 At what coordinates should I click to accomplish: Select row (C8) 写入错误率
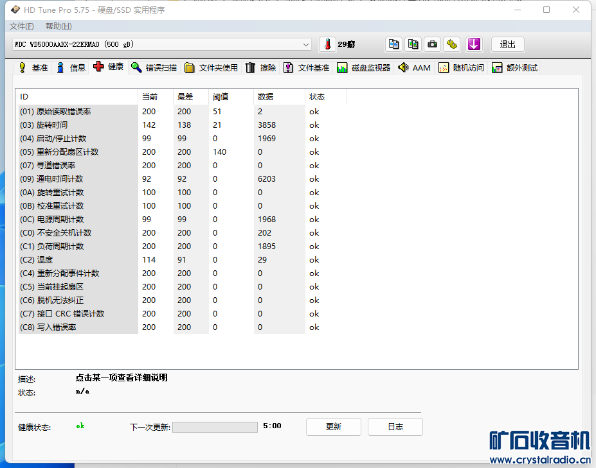coord(183,327)
